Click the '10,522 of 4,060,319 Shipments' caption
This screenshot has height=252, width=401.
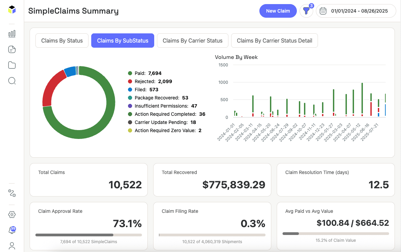click(x=212, y=242)
